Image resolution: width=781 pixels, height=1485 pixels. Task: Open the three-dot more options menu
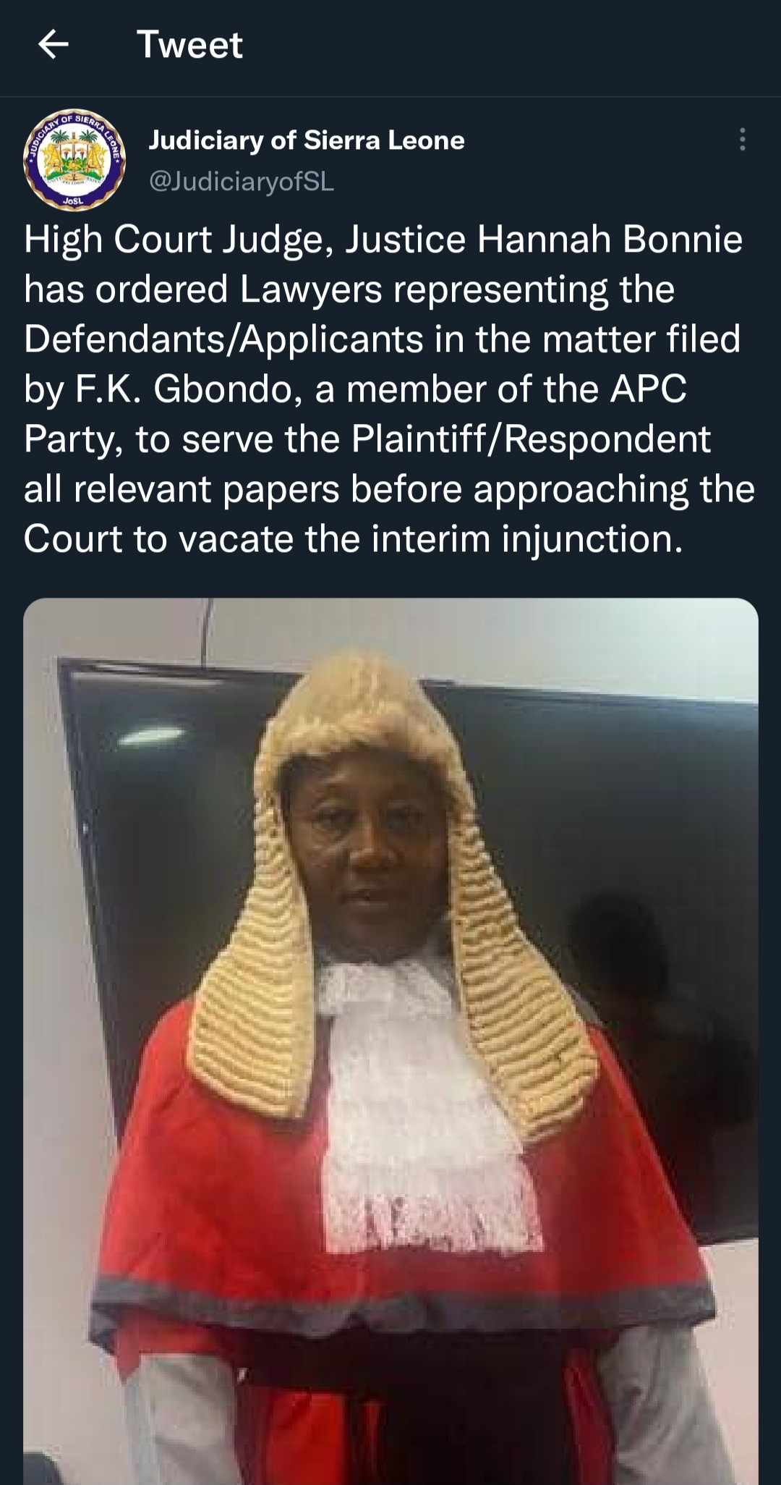pyautogui.click(x=742, y=140)
